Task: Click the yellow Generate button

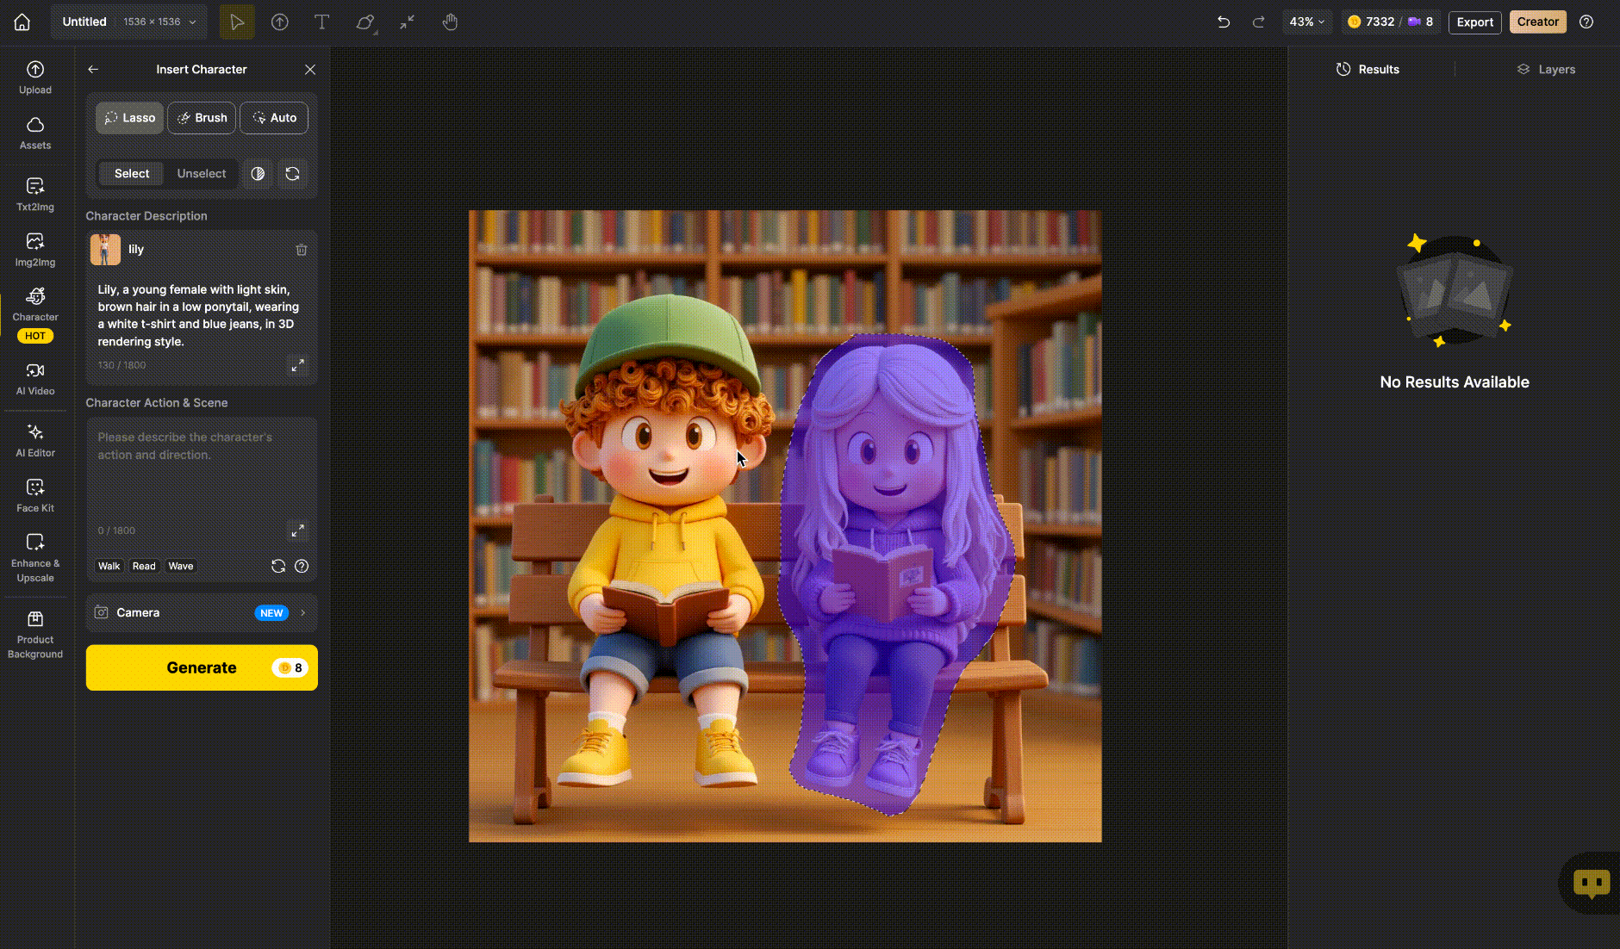Action: coord(202,667)
